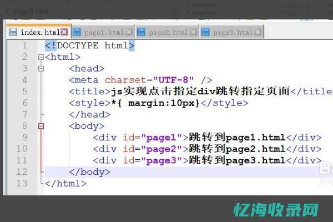This screenshot has width=333, height=222.
Task: Click line number 5 in the margin
Action: point(24,92)
